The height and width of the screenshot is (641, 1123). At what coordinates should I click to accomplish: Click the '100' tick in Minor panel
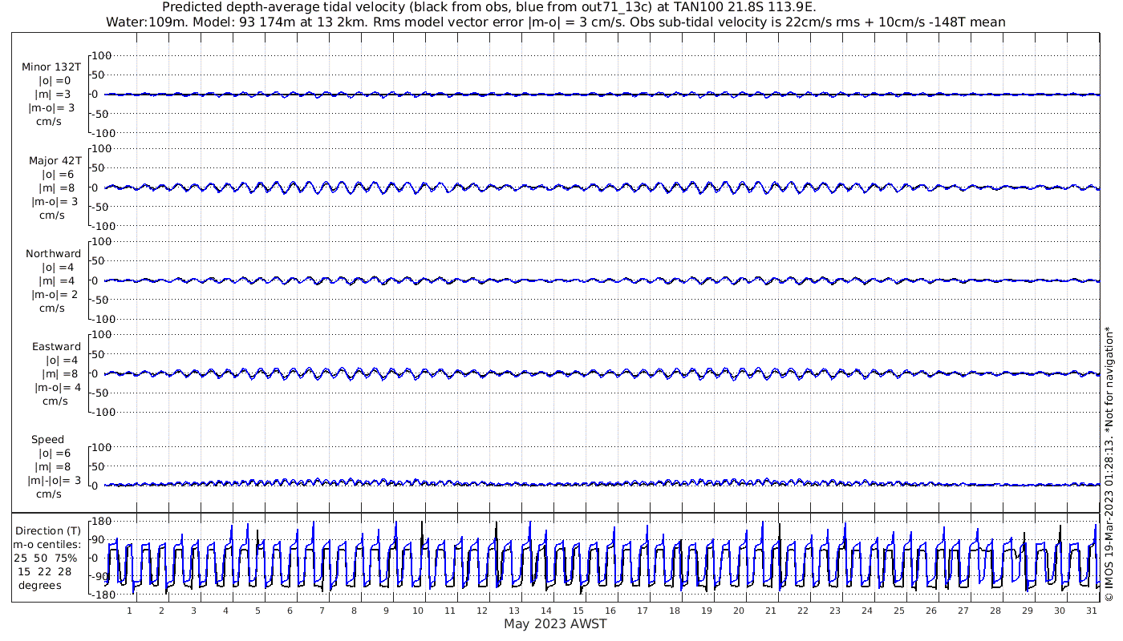tap(103, 55)
